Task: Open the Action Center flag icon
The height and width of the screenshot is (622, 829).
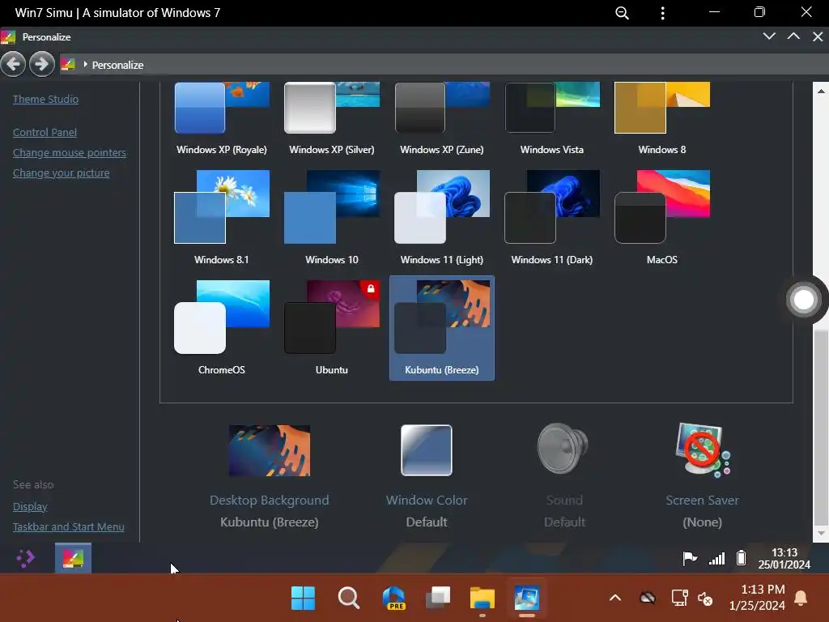Action: pos(690,558)
